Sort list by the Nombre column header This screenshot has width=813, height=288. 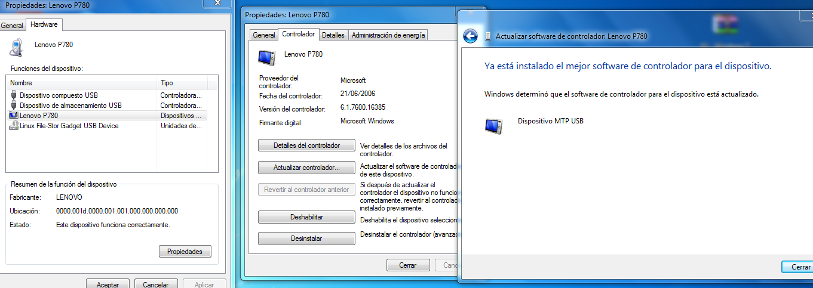(x=82, y=83)
